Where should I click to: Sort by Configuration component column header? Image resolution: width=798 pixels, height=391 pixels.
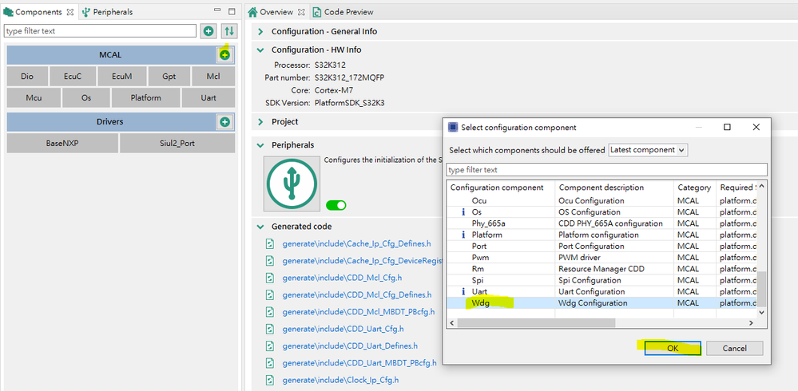pos(501,188)
